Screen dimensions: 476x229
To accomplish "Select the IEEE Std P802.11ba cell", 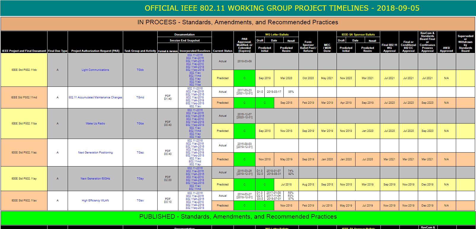I will tap(24, 124).
